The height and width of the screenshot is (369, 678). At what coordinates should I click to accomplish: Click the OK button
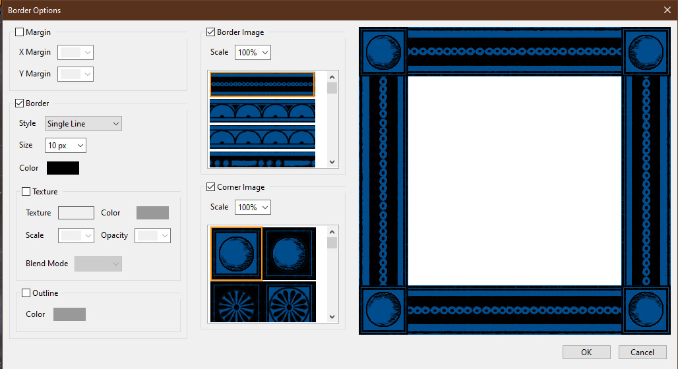coord(586,352)
